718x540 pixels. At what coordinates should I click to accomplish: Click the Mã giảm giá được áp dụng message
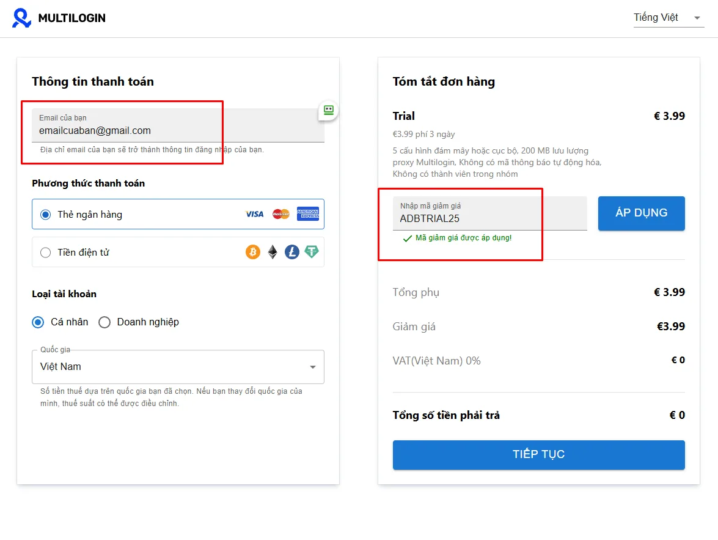463,238
